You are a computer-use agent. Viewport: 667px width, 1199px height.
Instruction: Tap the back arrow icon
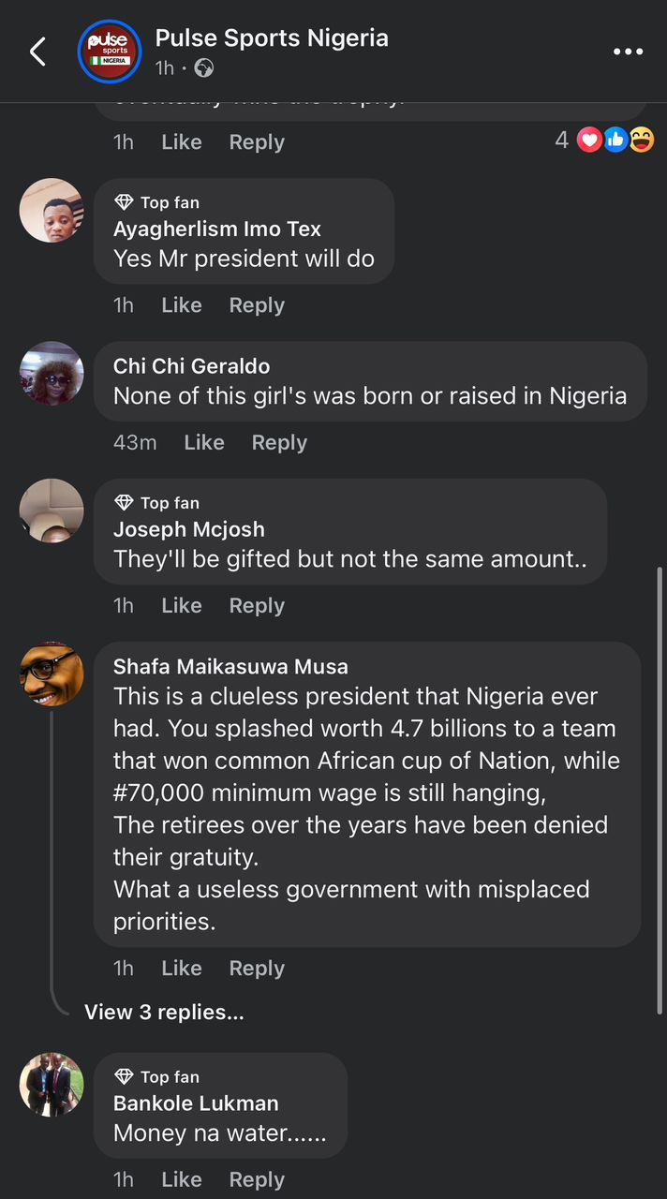(37, 52)
